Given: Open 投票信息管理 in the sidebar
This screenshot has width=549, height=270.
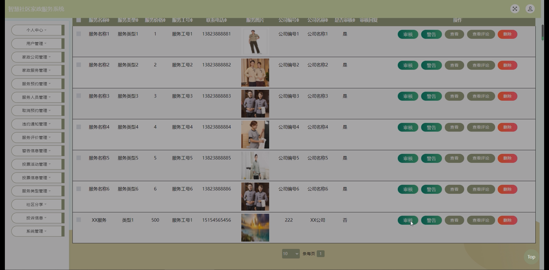Looking at the screenshot, I should click(38, 178).
